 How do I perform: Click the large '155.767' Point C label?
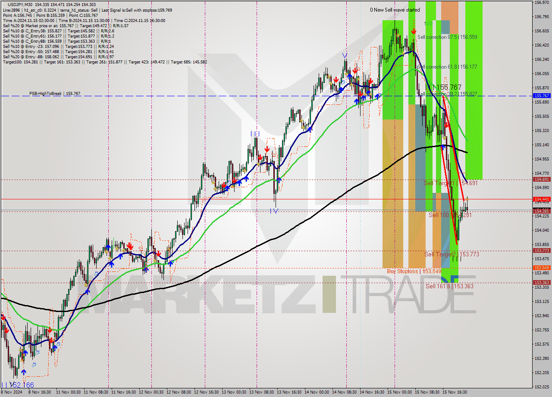click(x=447, y=87)
